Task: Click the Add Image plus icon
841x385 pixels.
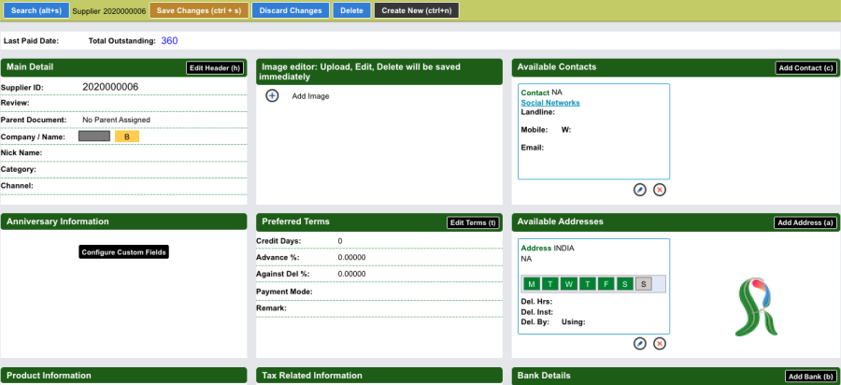Action: [273, 96]
